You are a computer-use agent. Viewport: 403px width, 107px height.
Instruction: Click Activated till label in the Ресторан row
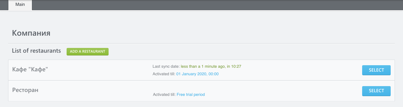[164, 94]
